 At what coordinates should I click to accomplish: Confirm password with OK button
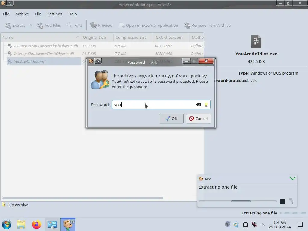click(171, 119)
